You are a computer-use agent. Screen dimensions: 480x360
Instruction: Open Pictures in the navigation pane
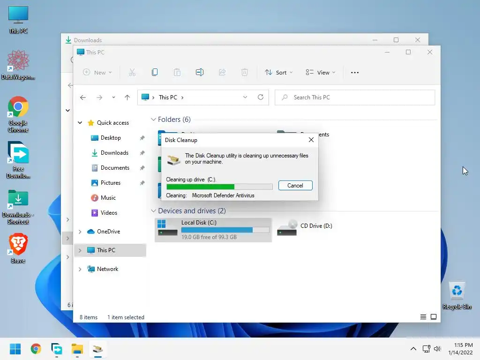pos(111,183)
